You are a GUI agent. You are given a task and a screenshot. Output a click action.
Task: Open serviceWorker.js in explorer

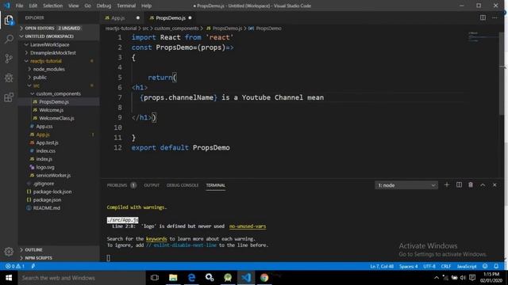pyautogui.click(x=53, y=175)
